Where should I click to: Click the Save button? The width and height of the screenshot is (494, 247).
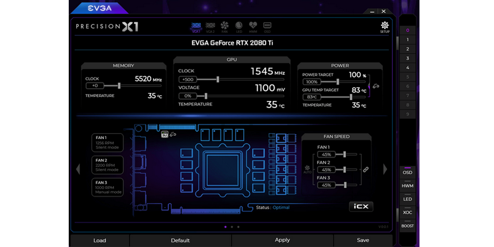363,240
